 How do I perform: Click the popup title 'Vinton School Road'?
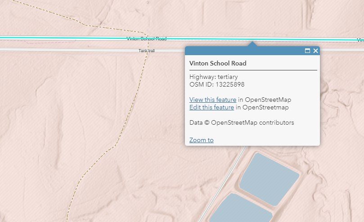(218, 63)
